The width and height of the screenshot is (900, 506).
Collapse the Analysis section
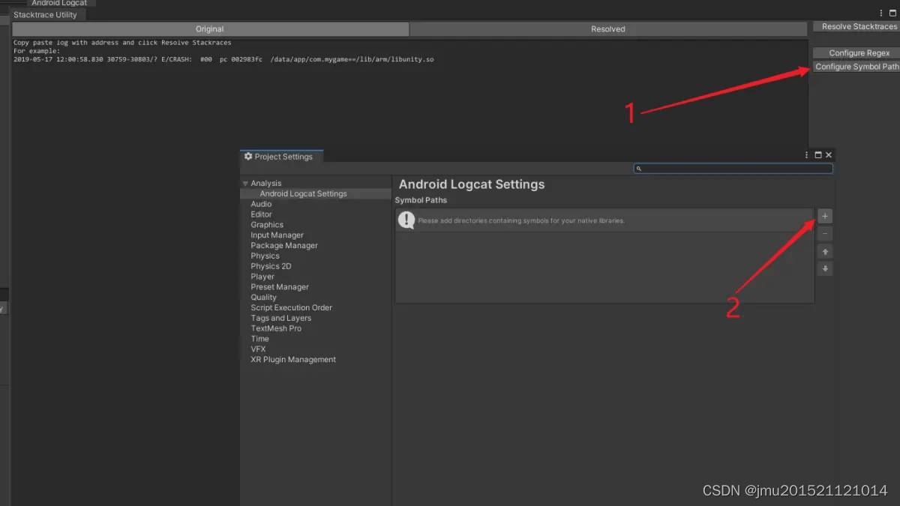pos(245,182)
